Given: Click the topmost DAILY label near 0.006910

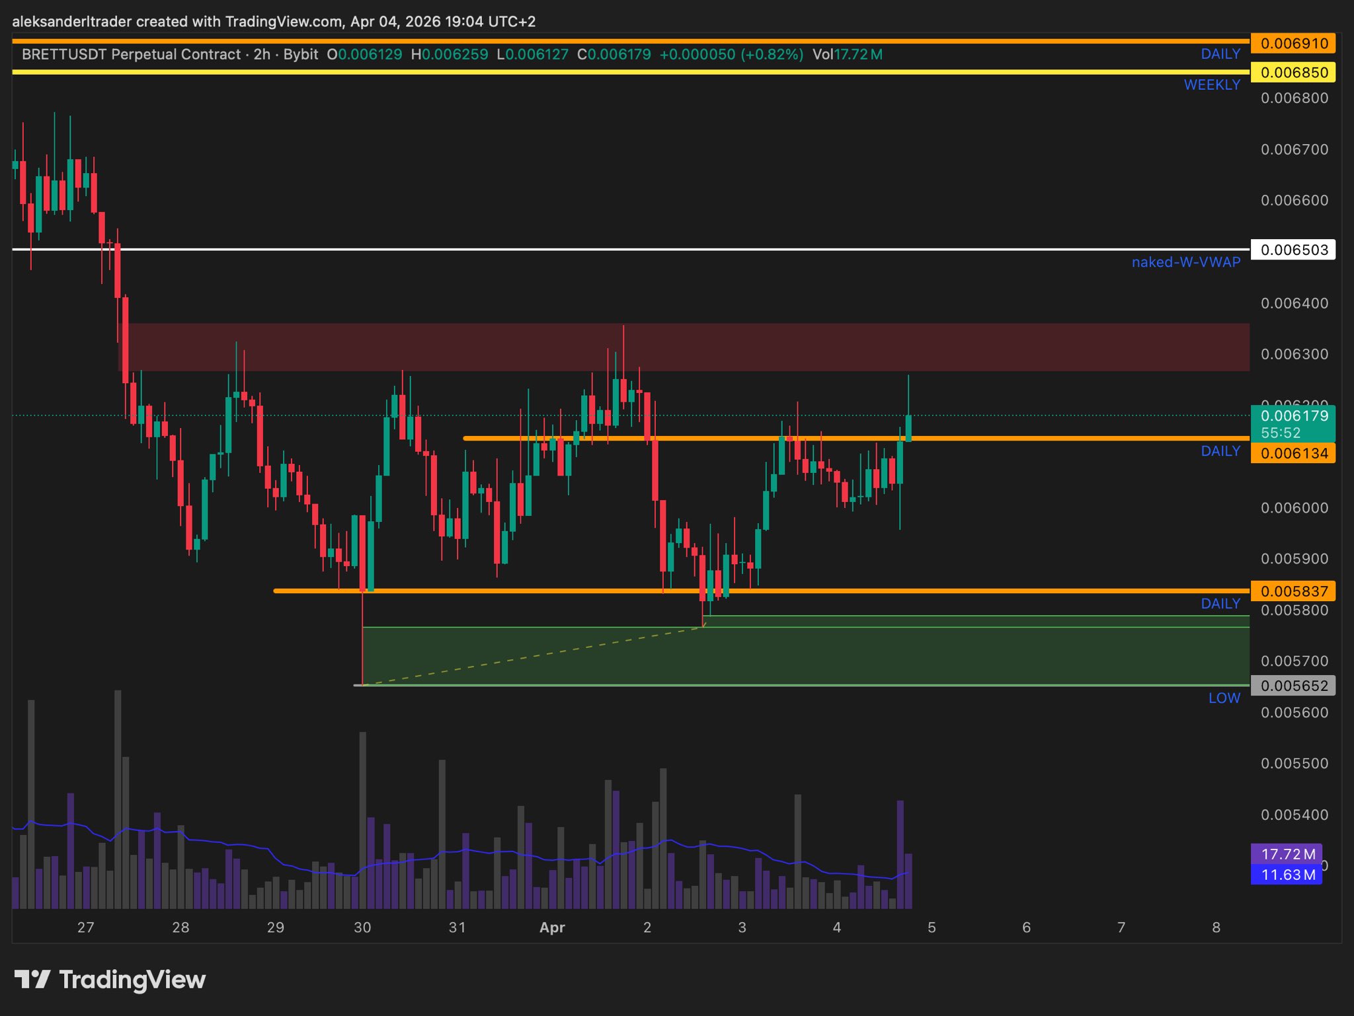Looking at the screenshot, I should (x=1220, y=54).
